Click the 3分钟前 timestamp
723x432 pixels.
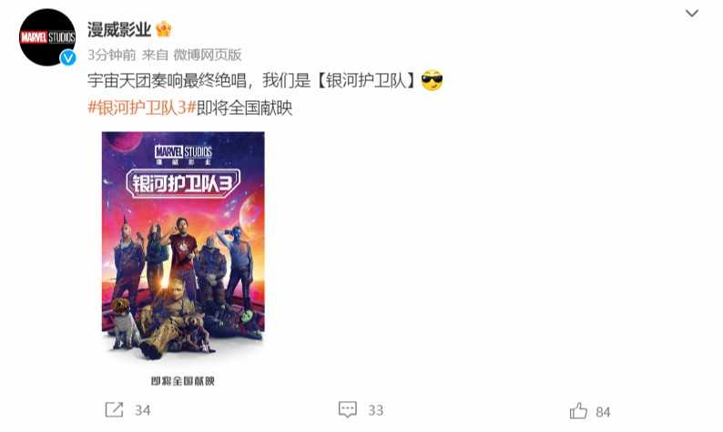112,55
